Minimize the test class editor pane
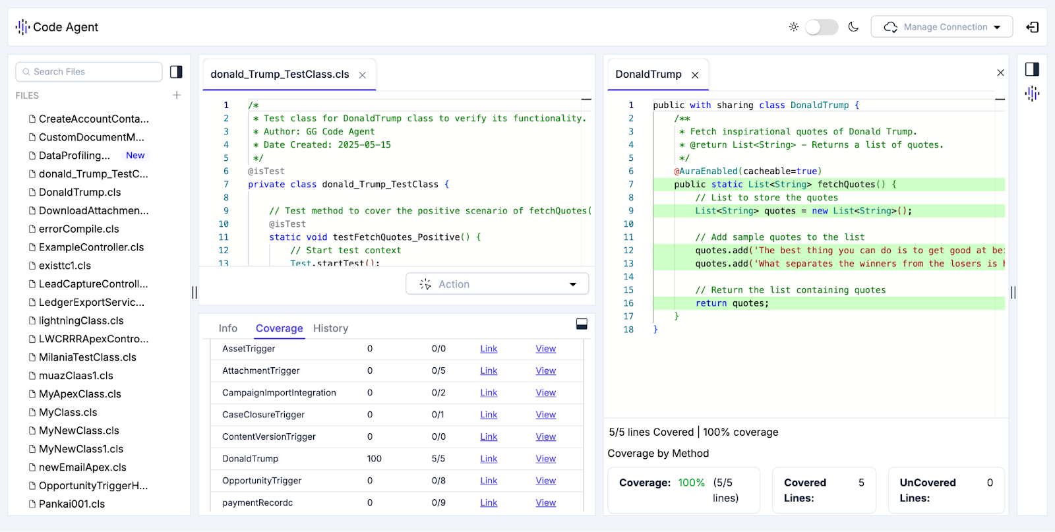 (586, 100)
